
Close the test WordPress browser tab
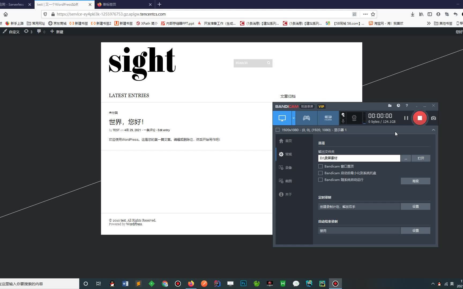(90, 5)
